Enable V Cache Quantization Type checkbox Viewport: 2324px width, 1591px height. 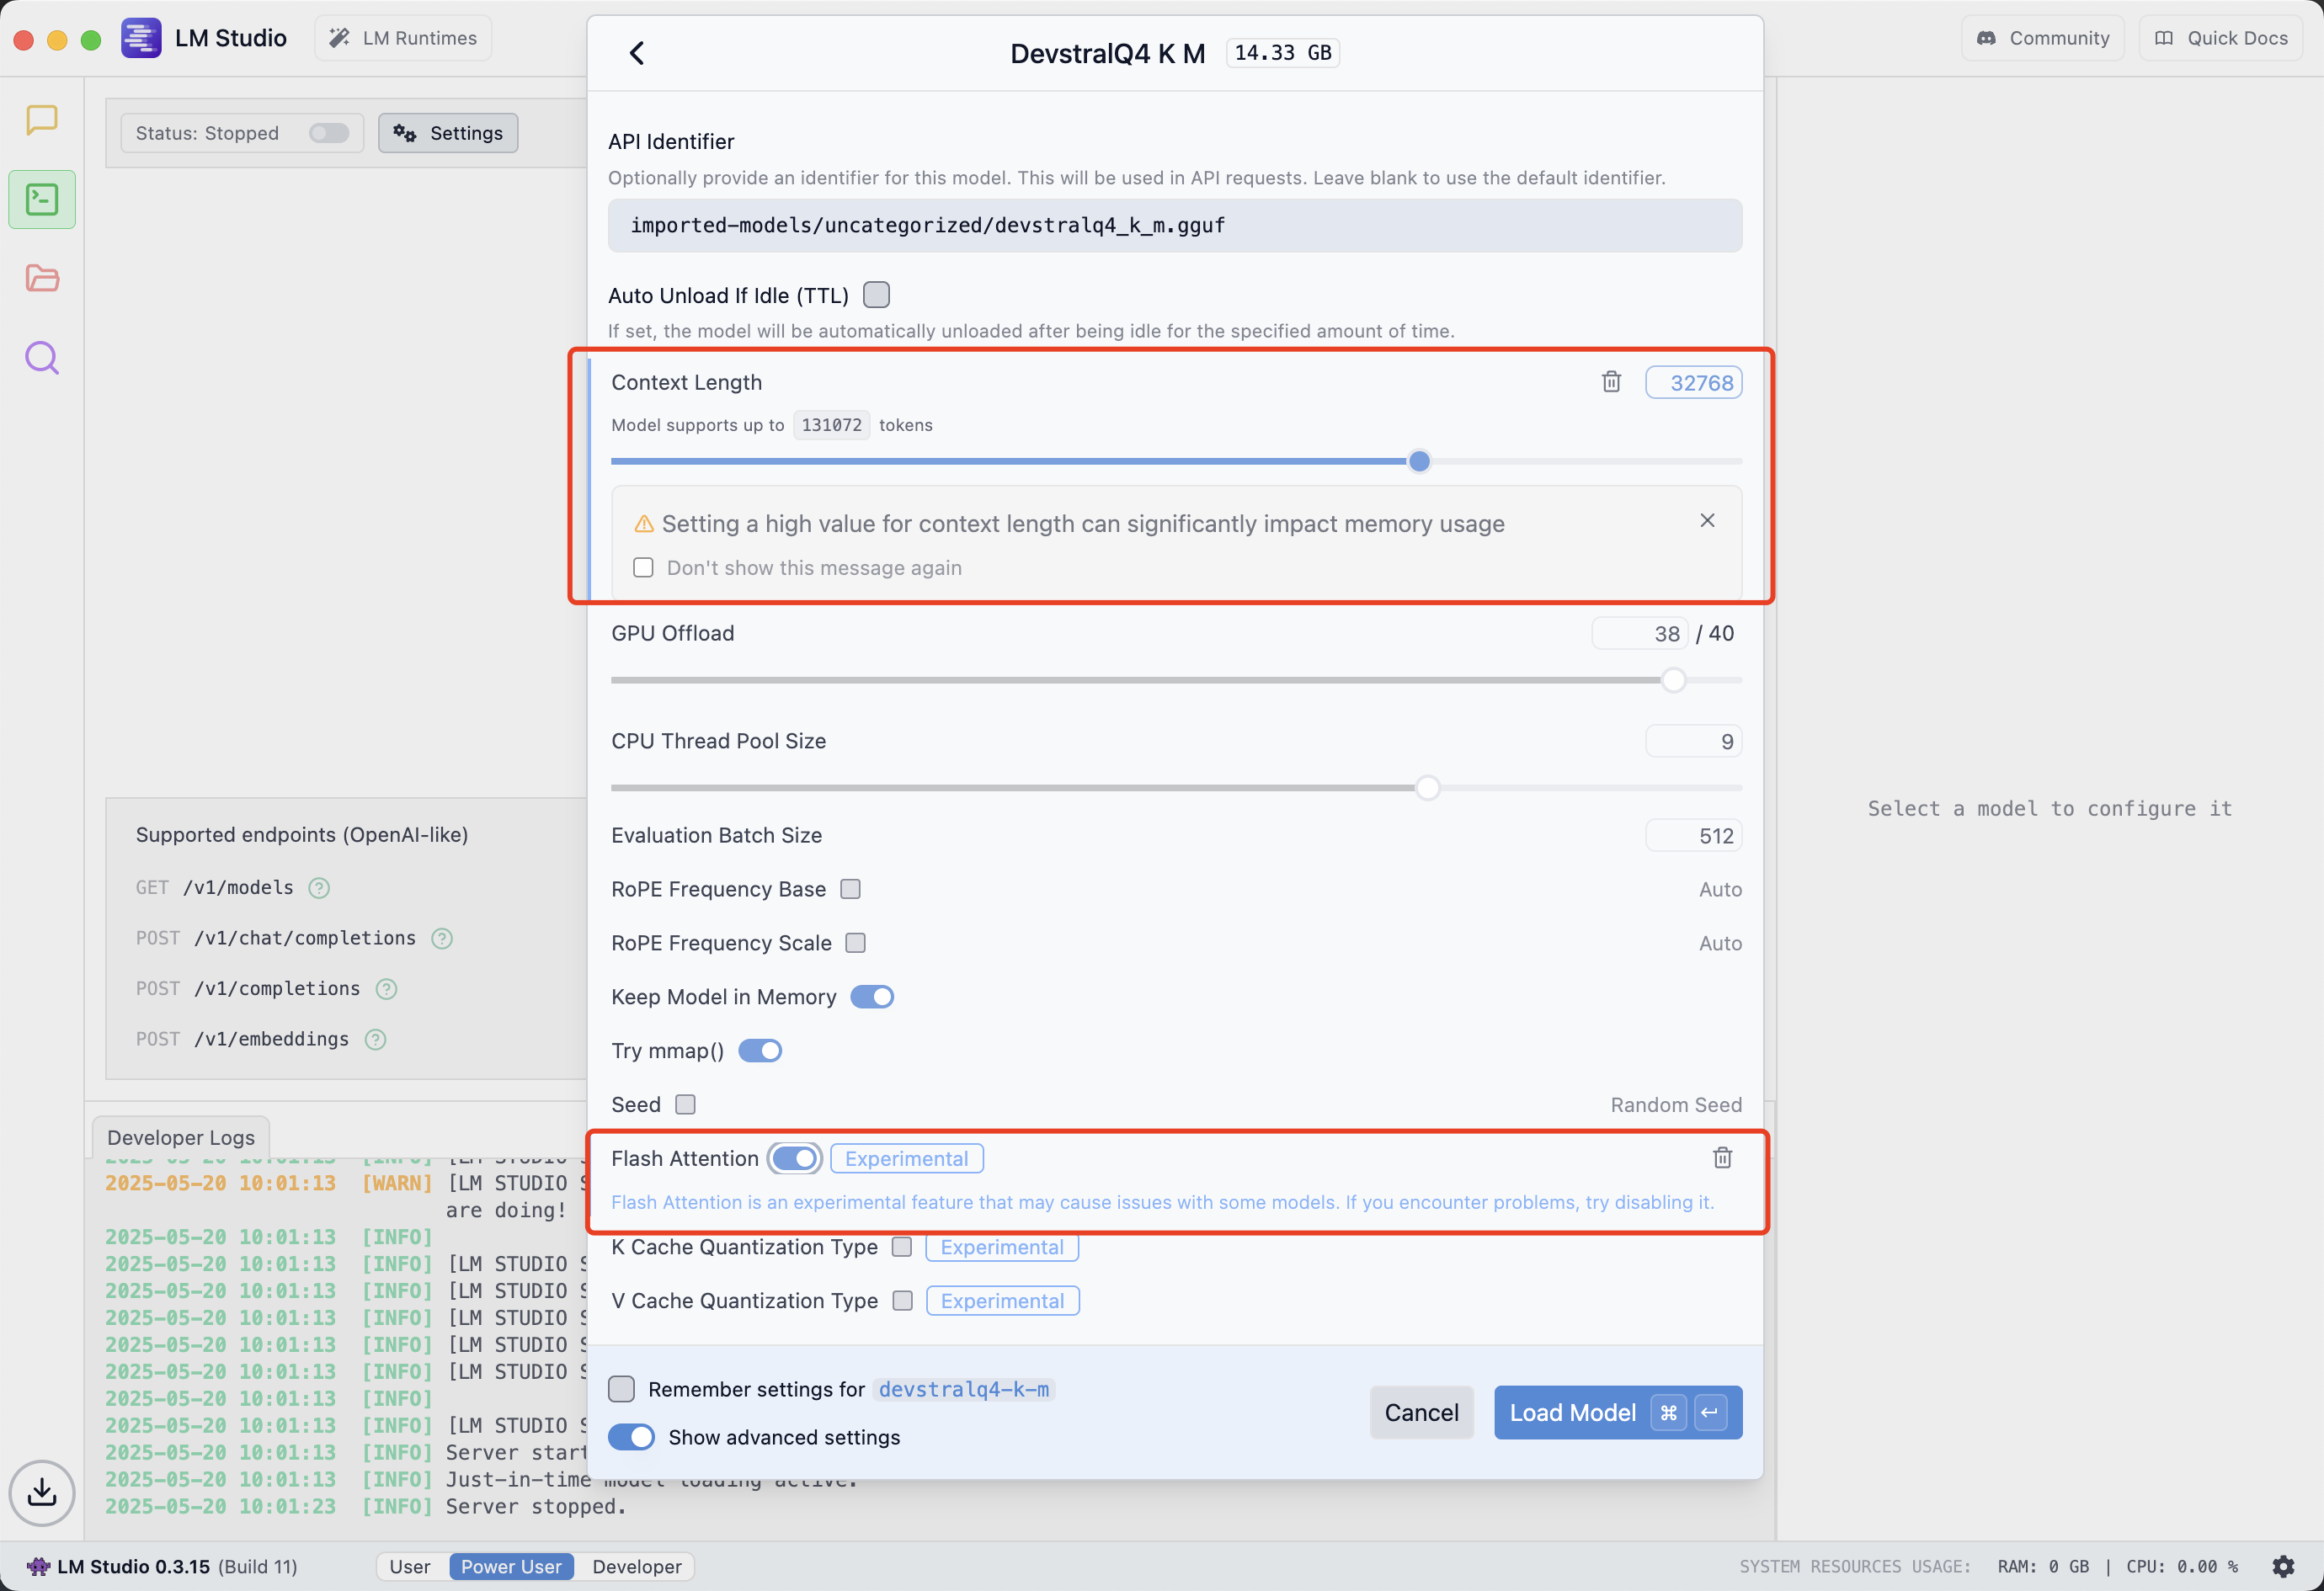902,1301
